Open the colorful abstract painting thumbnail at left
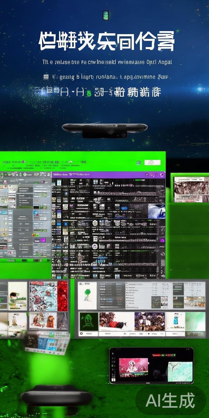This screenshot has height=418, width=209. pyautogui.click(x=43, y=296)
